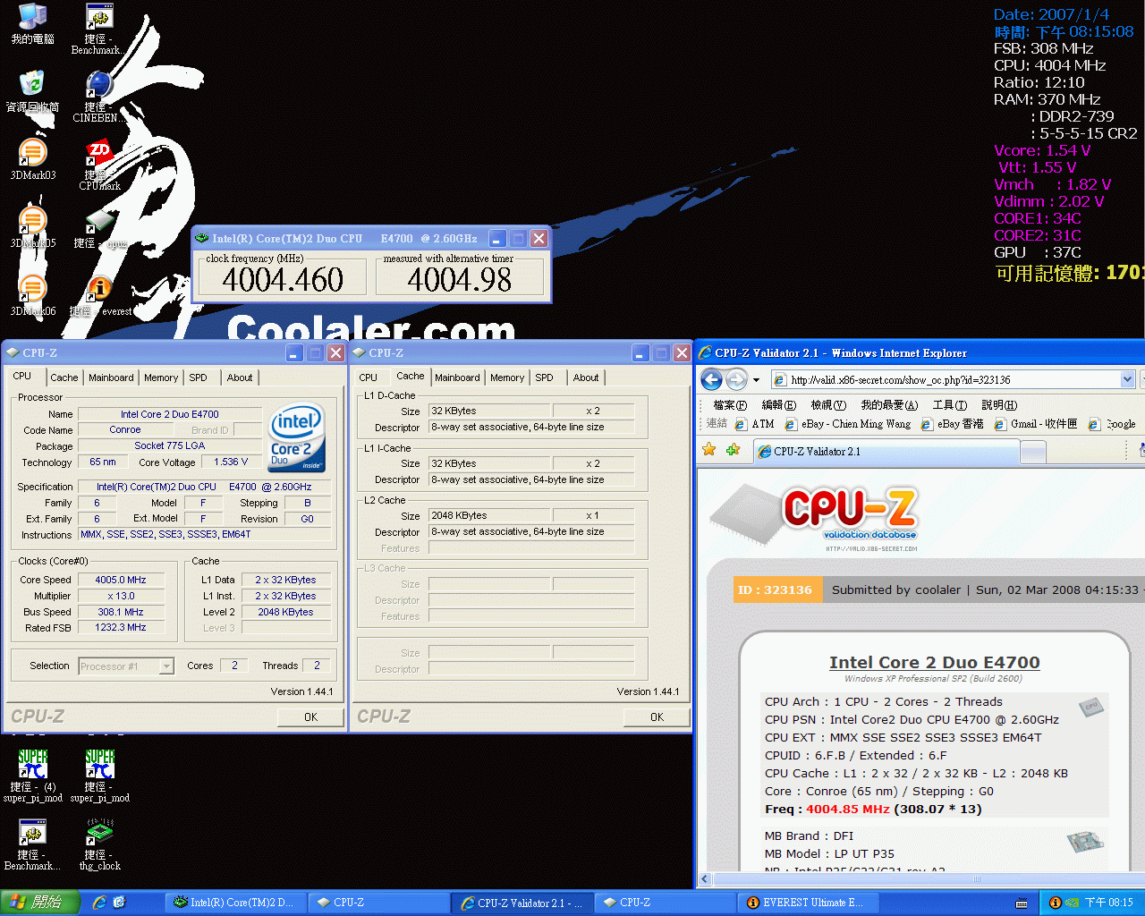Open the SPD tab in left CPU-Z window
This screenshot has width=1145, height=916.
[199, 377]
